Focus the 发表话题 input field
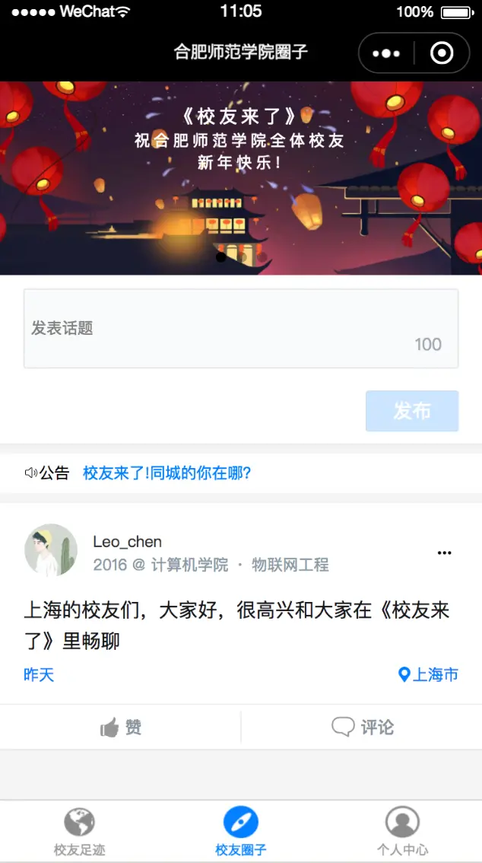The image size is (482, 863). coord(241,329)
